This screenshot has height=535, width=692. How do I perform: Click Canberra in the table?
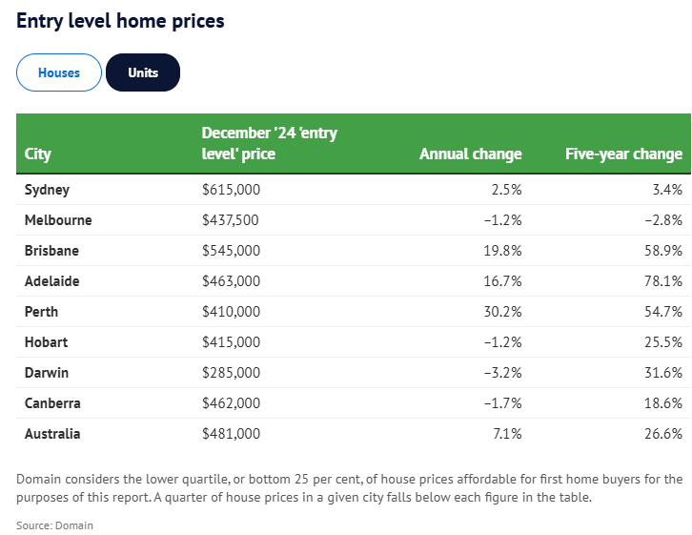point(52,403)
